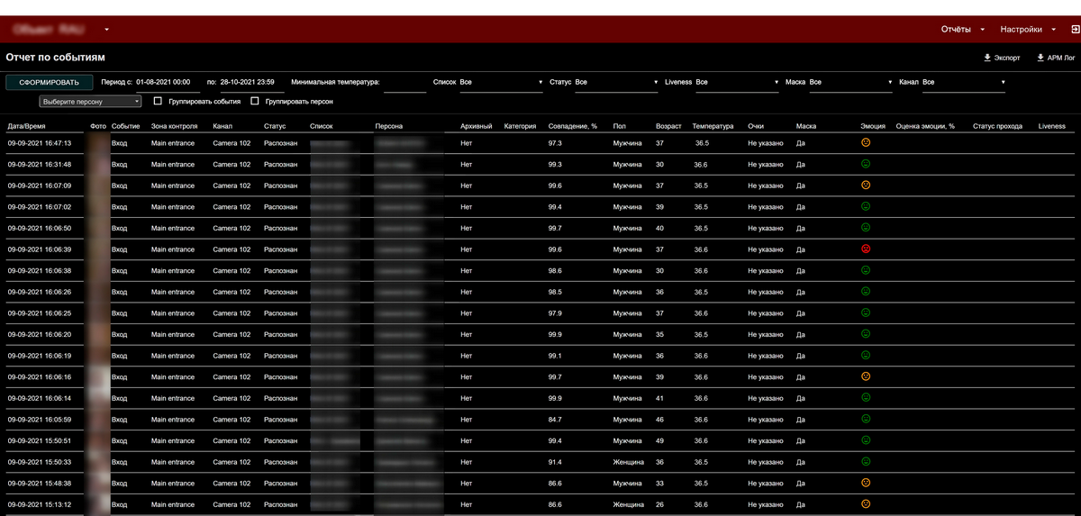Click the green smiley icon at 16:31:48
The height and width of the screenshot is (516, 1081).
coord(866,164)
